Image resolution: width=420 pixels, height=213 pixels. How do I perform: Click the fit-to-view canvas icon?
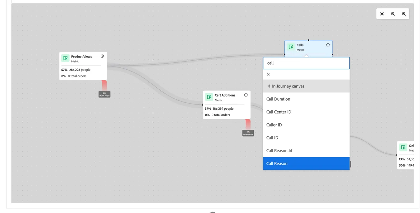382,14
